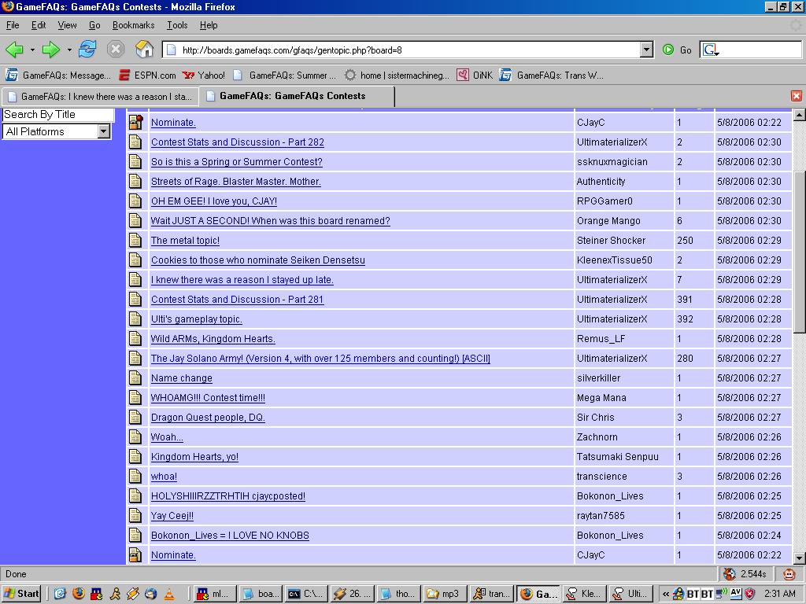Open 'Contest Stats and Discussion - Part 282' topic
The width and height of the screenshot is (806, 604).
pos(237,142)
